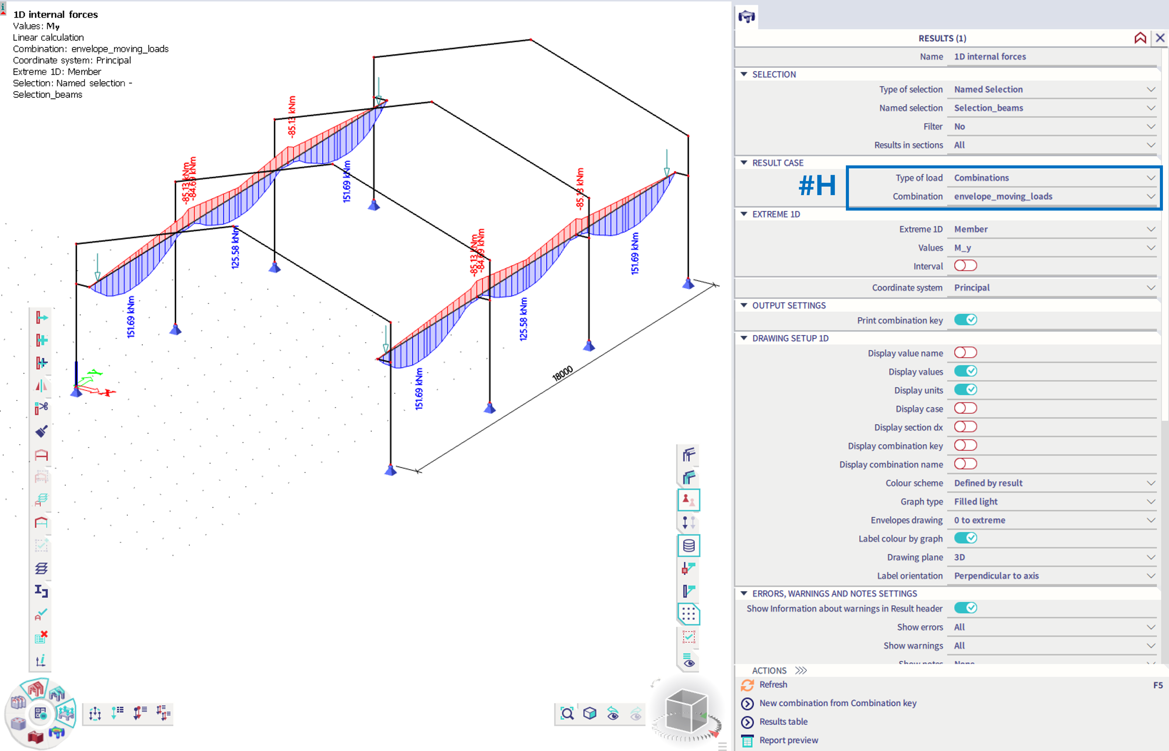The height and width of the screenshot is (751, 1169).
Task: Enable the Interval toggle
Action: (x=965, y=266)
